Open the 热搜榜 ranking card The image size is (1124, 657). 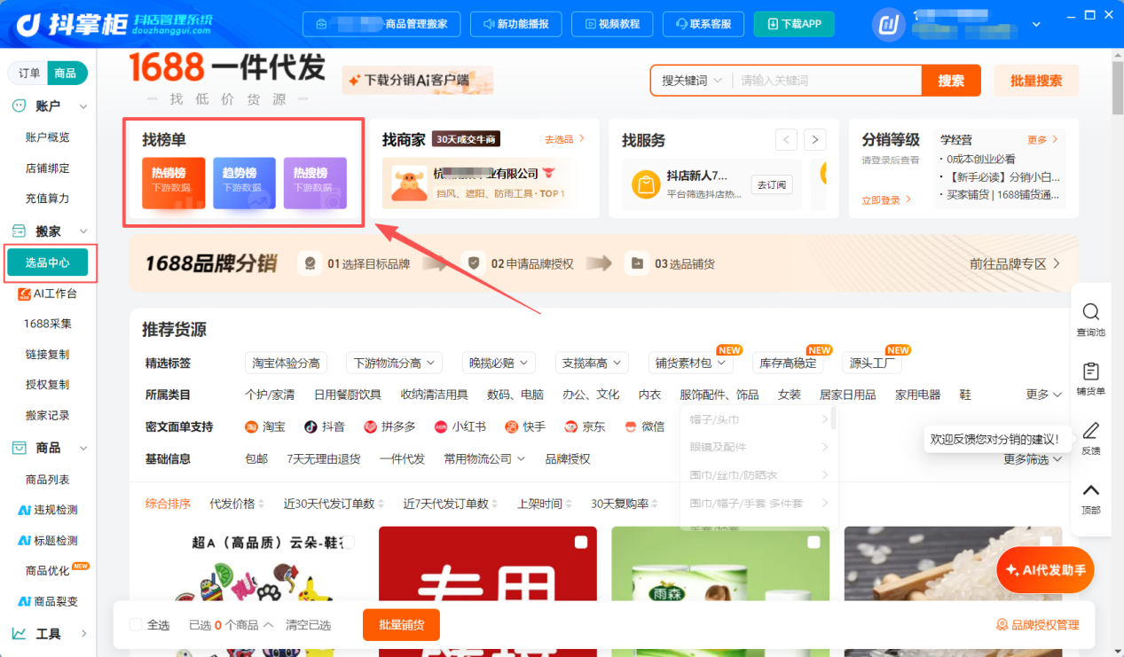[315, 183]
